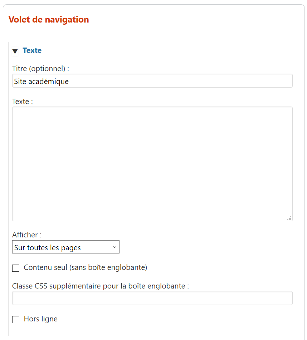
Task: Click the Titre (optionnel) label
Action: (40, 68)
